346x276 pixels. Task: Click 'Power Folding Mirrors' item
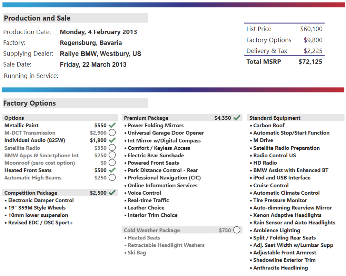click(x=156, y=125)
